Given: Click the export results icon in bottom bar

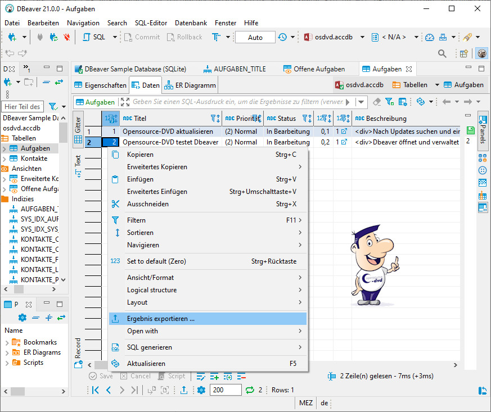Looking at the screenshot, I should pyautogui.click(x=184, y=390).
